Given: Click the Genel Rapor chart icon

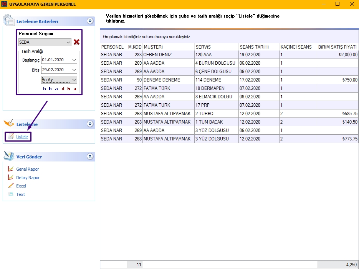Looking at the screenshot, I should [x=11, y=169].
